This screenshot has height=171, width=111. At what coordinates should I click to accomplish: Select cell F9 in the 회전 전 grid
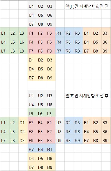51,50
